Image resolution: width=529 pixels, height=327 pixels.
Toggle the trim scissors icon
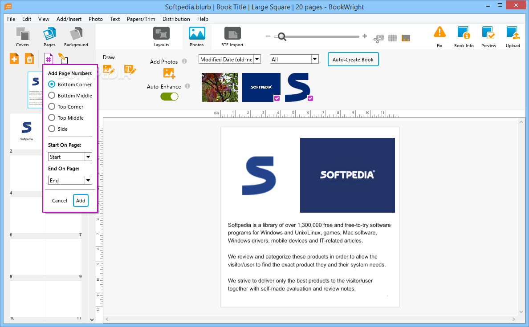378,38
